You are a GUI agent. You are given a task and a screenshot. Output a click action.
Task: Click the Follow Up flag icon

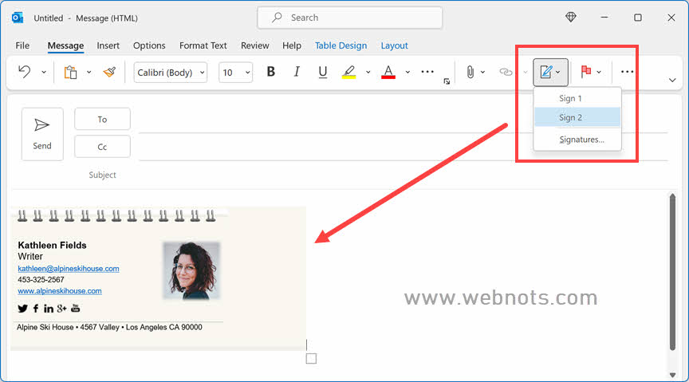[x=585, y=72]
